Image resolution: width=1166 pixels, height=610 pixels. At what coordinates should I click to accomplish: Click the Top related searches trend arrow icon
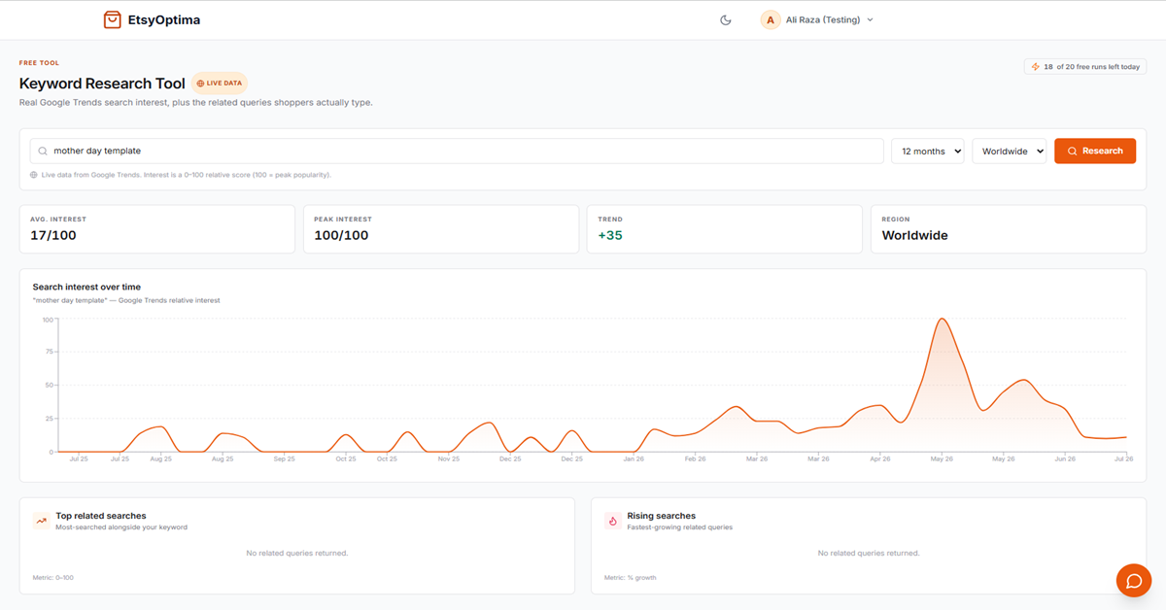click(x=42, y=521)
